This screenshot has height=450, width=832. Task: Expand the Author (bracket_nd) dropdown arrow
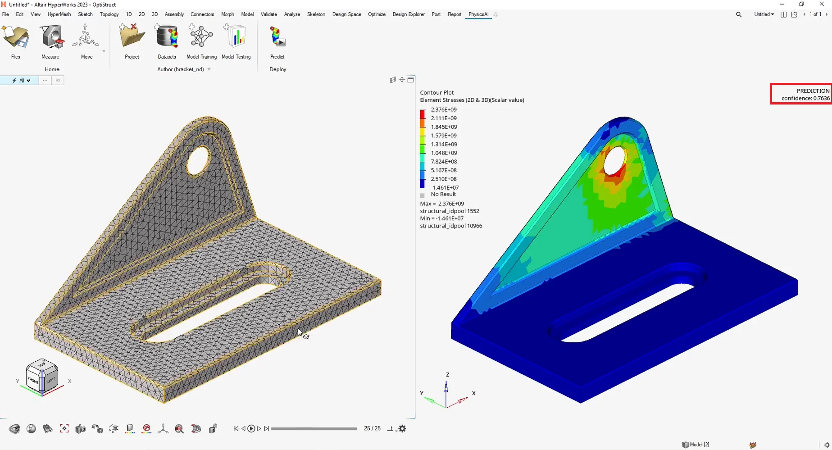209,69
